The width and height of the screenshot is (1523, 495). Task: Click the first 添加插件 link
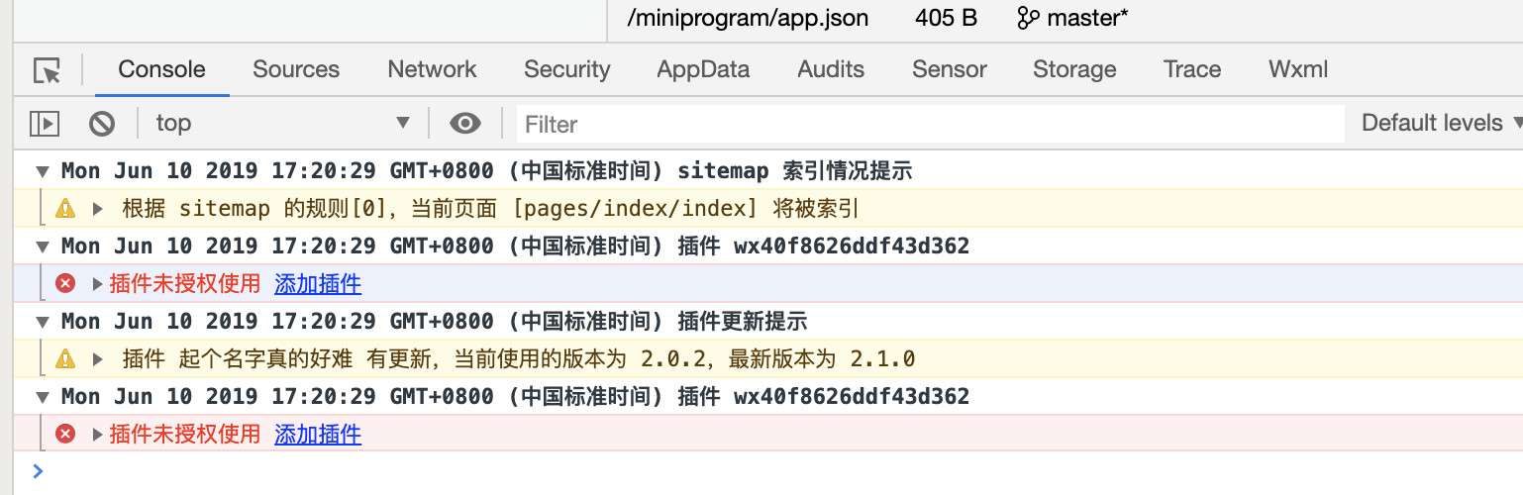[x=318, y=284]
